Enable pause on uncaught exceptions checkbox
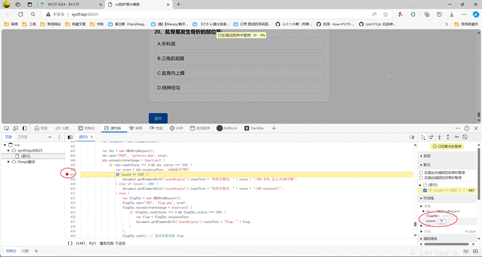The width and height of the screenshot is (482, 257). tap(421, 173)
